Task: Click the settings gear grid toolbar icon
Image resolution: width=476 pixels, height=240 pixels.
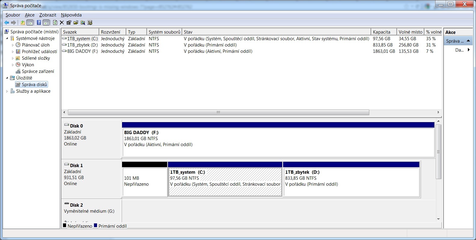Action: pos(90,22)
